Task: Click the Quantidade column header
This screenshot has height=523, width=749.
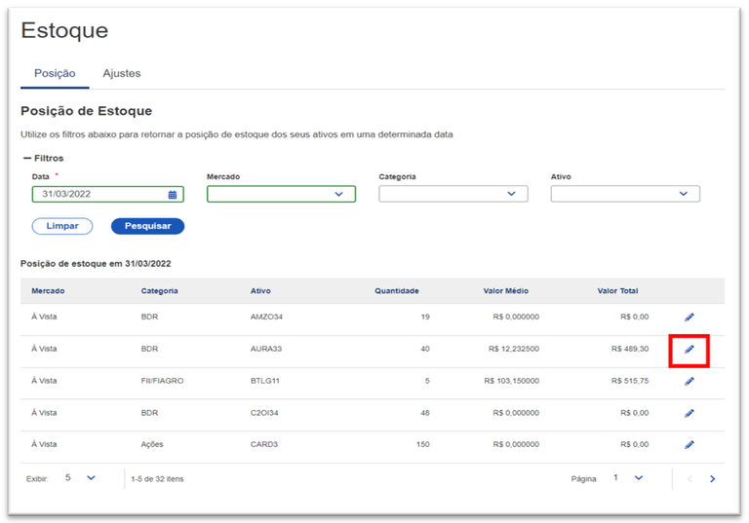Action: click(396, 290)
